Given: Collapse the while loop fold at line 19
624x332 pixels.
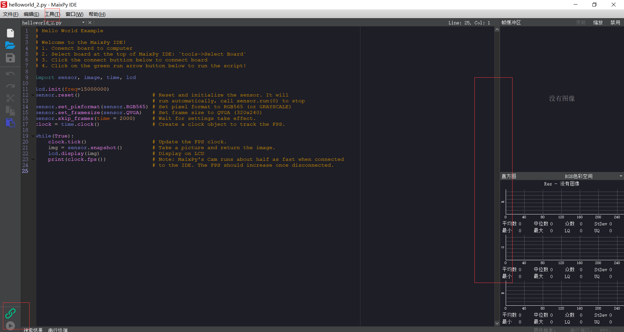Looking at the screenshot, I should coord(33,136).
